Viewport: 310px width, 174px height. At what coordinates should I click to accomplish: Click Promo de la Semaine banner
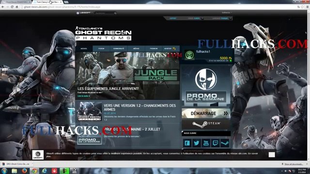click(206, 86)
